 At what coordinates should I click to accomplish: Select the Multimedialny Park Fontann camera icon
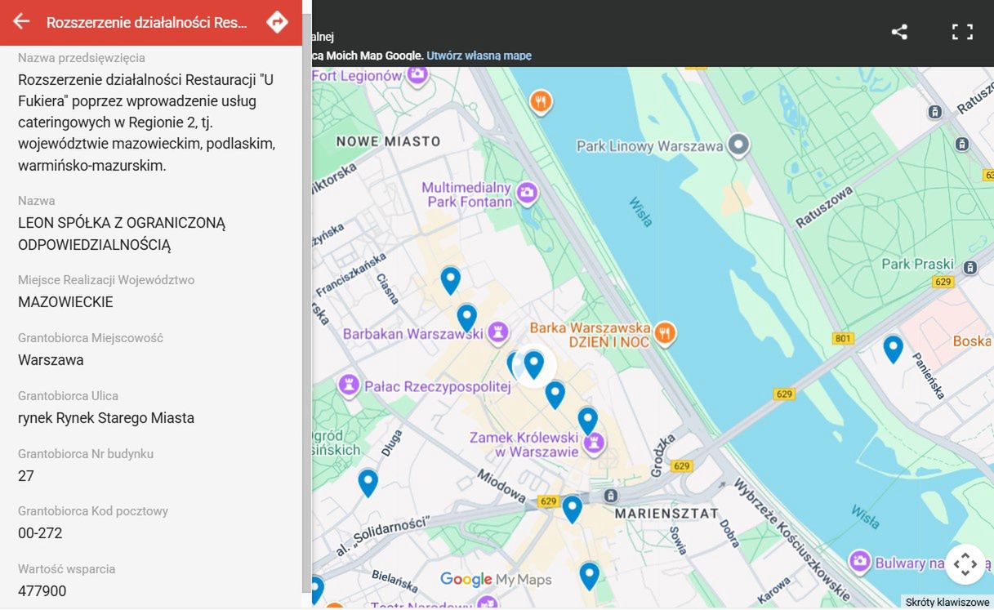(528, 194)
